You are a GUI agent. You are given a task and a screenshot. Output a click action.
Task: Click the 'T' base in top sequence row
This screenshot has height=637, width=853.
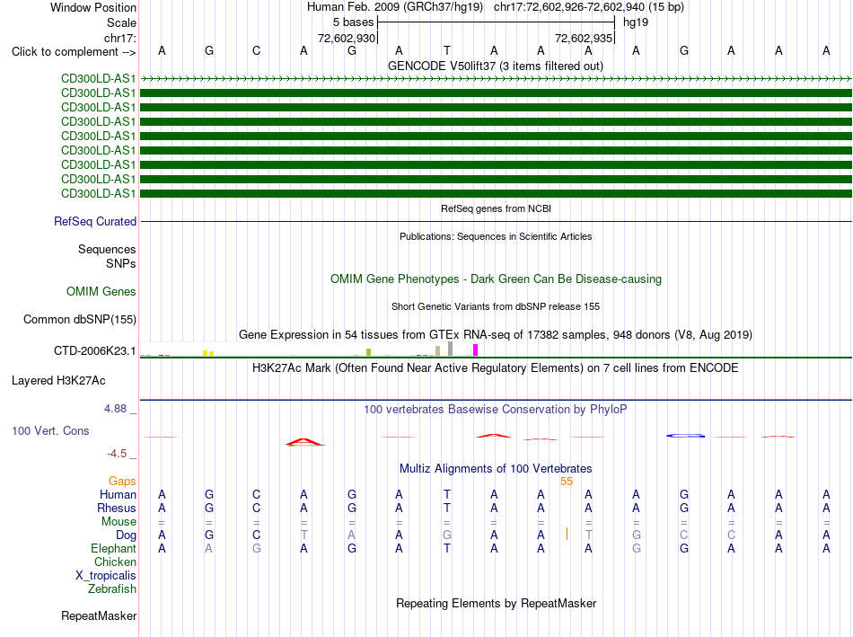[x=446, y=50]
